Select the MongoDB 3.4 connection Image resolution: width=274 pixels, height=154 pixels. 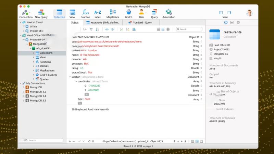pyautogui.click(x=38, y=96)
